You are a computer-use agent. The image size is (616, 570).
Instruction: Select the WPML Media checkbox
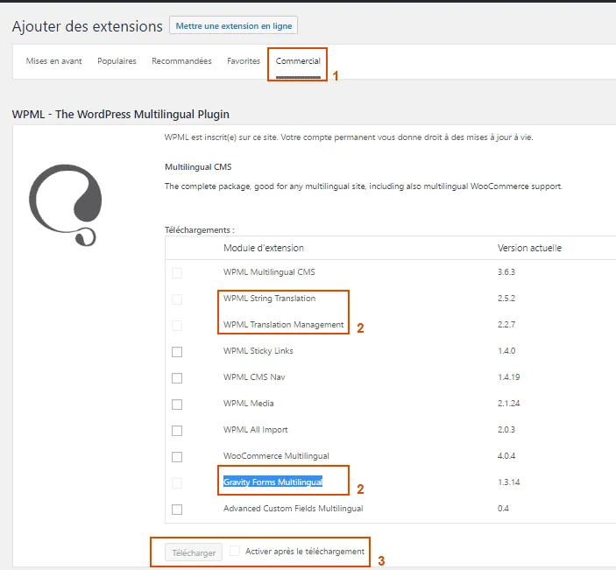click(177, 405)
